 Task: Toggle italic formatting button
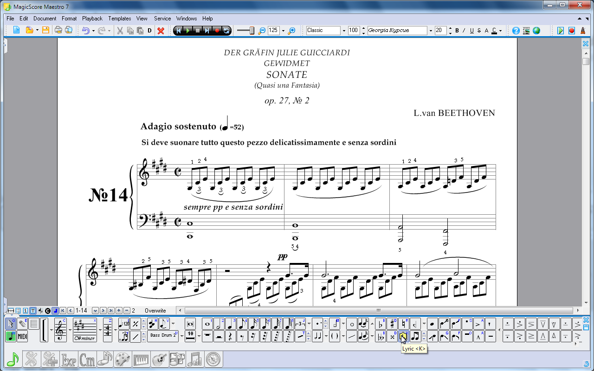tap(464, 31)
